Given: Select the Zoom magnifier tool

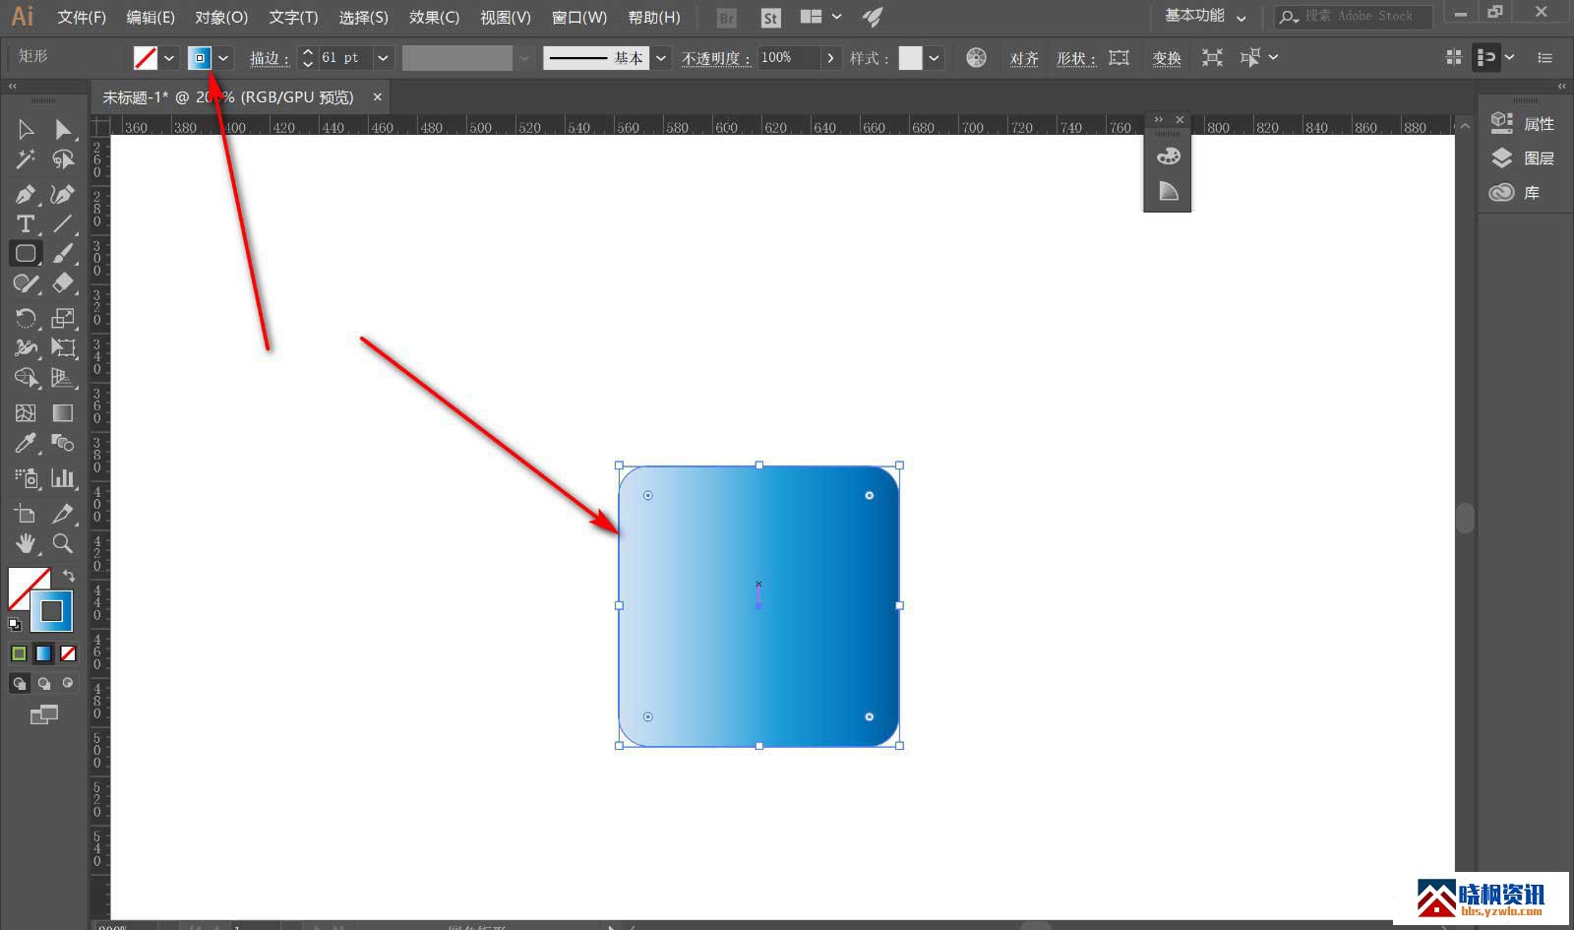Looking at the screenshot, I should click(x=62, y=543).
